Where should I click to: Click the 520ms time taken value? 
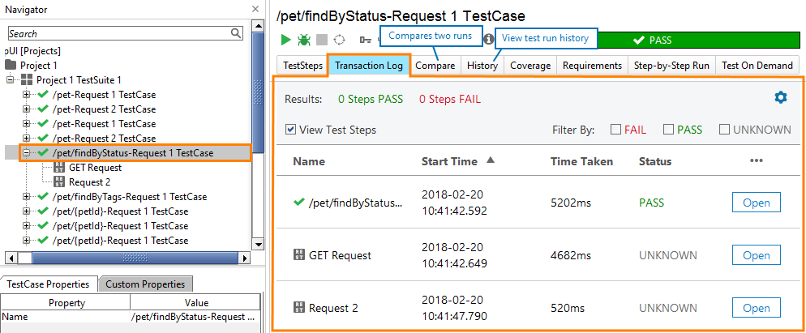[x=568, y=308]
